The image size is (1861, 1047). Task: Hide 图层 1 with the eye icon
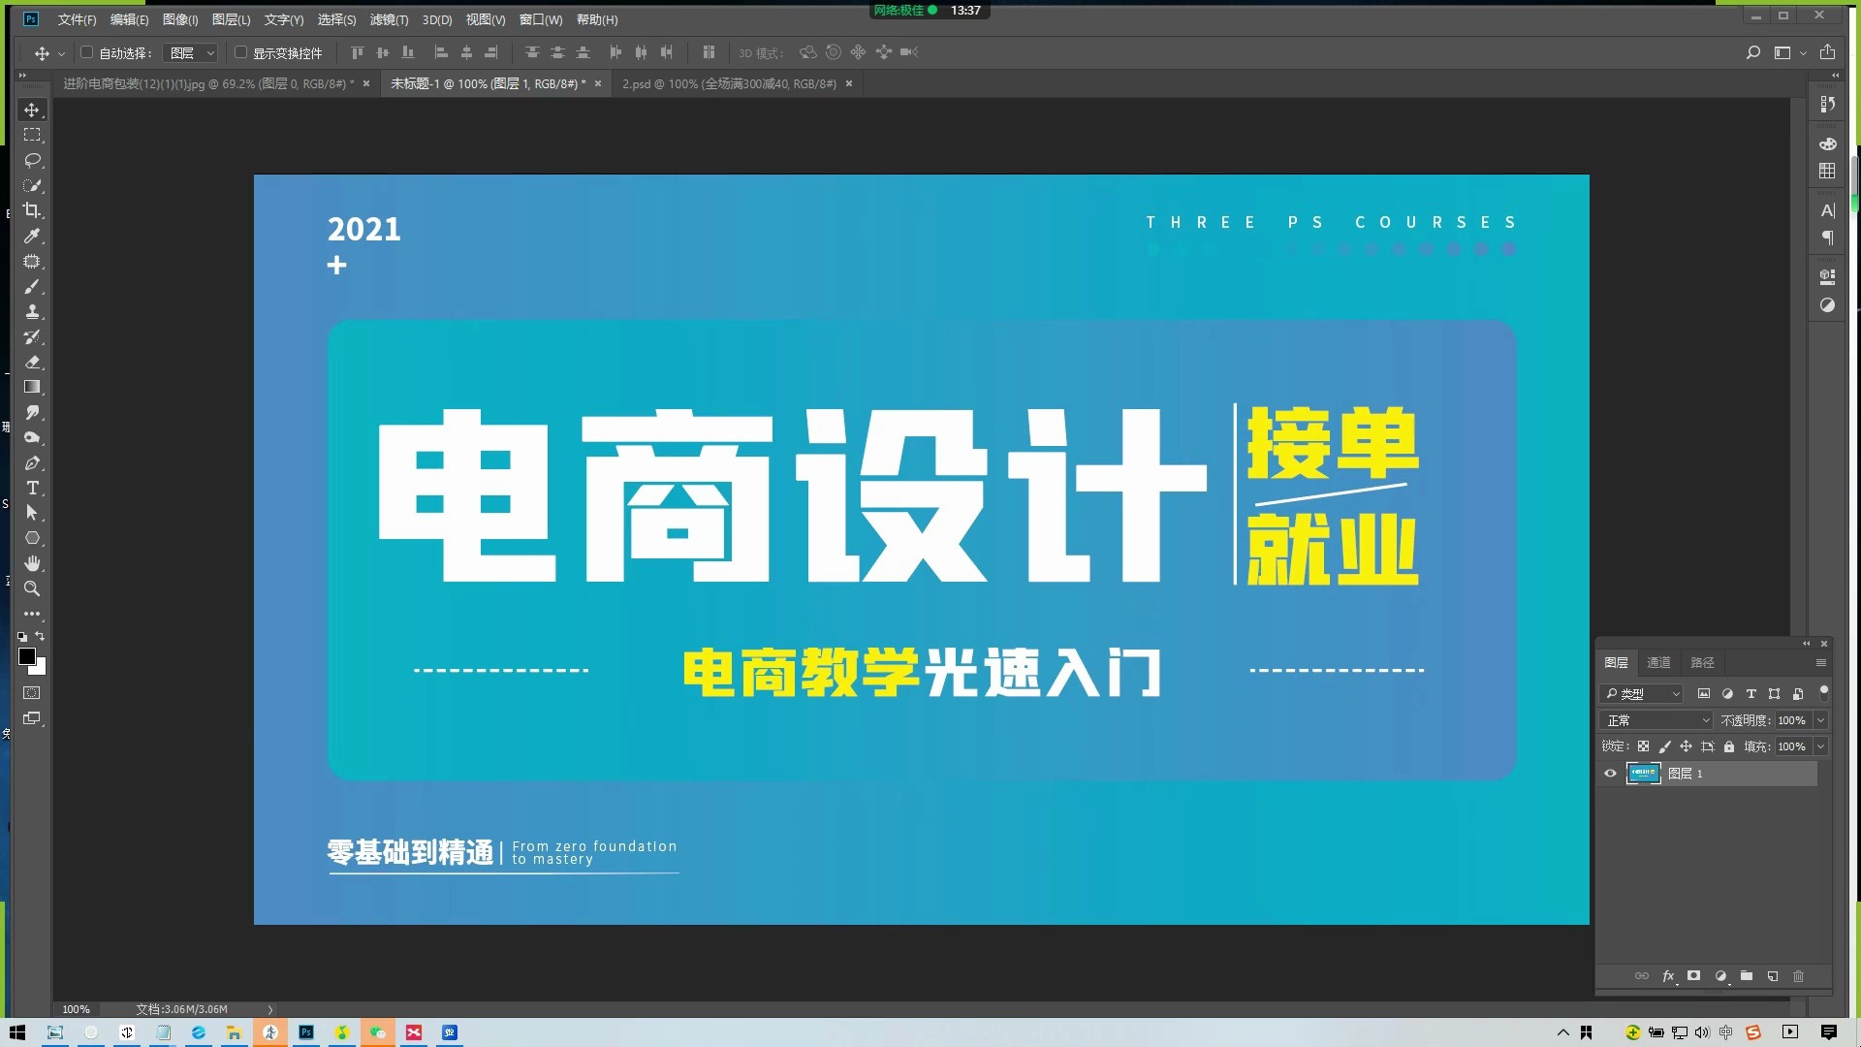pos(1610,774)
